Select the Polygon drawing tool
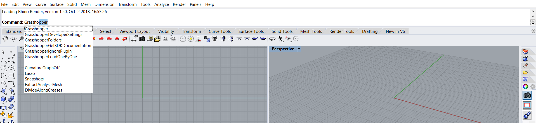536x123 pixels. click(3, 83)
